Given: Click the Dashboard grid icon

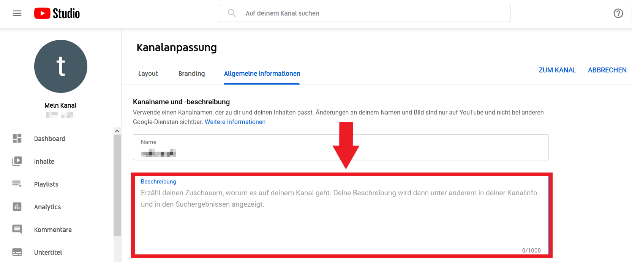Looking at the screenshot, I should (17, 138).
